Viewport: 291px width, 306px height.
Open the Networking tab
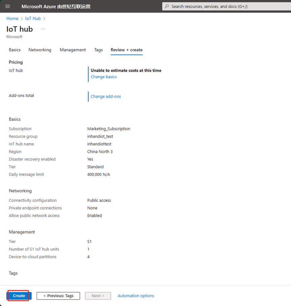pyautogui.click(x=40, y=50)
